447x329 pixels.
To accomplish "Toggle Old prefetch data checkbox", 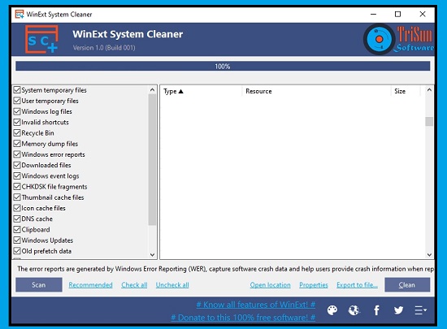I will coord(17,251).
